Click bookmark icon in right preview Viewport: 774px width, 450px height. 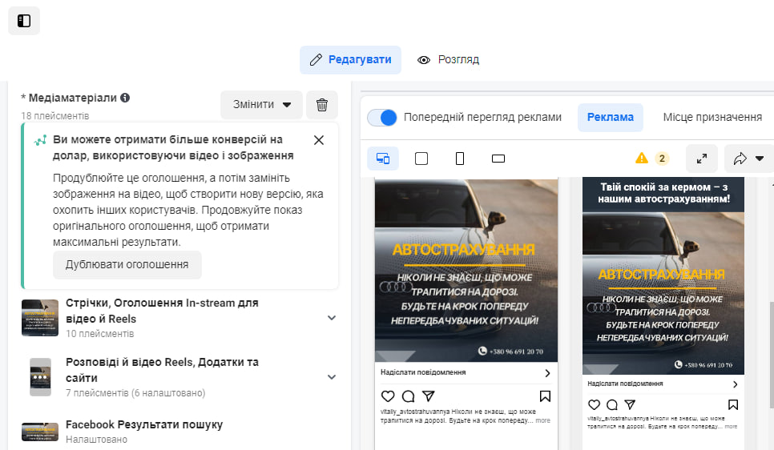[x=733, y=404]
